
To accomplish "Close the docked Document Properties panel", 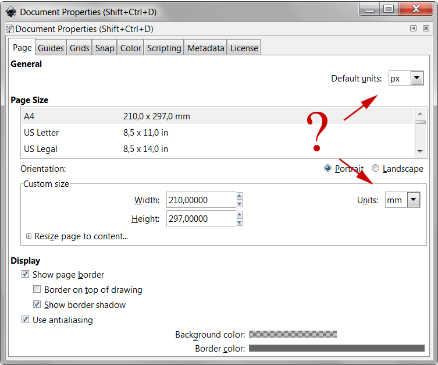I will pyautogui.click(x=426, y=29).
